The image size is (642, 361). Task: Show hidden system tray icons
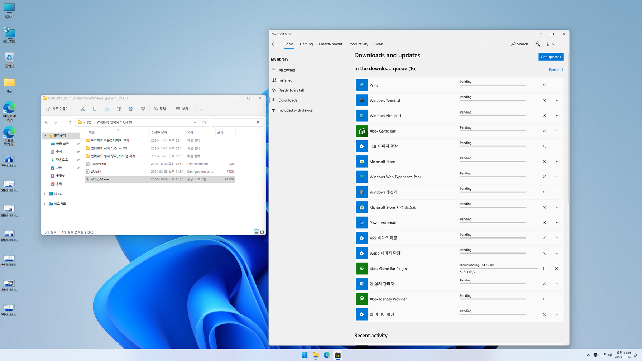[x=588, y=355]
